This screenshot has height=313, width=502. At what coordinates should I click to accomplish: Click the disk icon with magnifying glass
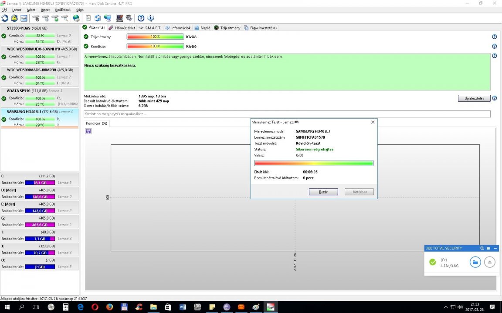[65, 18]
